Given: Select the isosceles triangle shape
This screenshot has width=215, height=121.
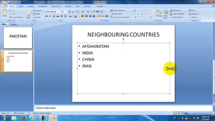Looking at the screenshot, I should pyautogui.click(x=135, y=14).
